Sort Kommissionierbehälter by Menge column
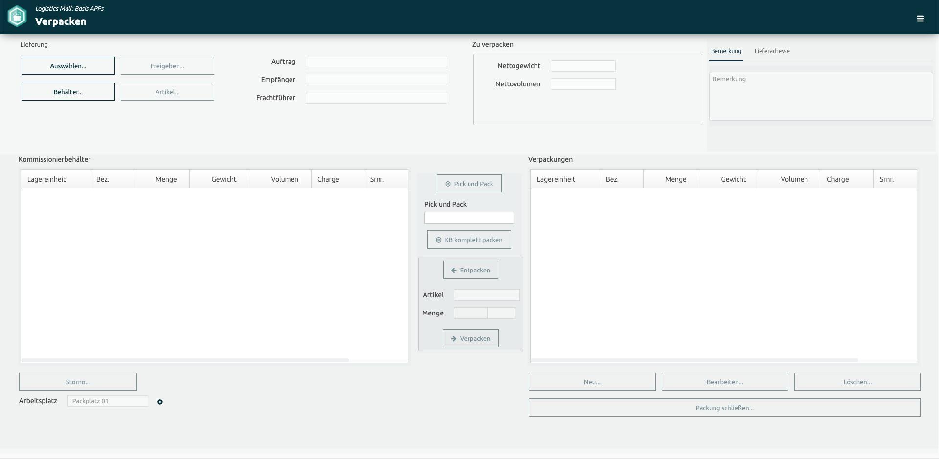Viewport: 939px width, 459px height. (x=161, y=179)
